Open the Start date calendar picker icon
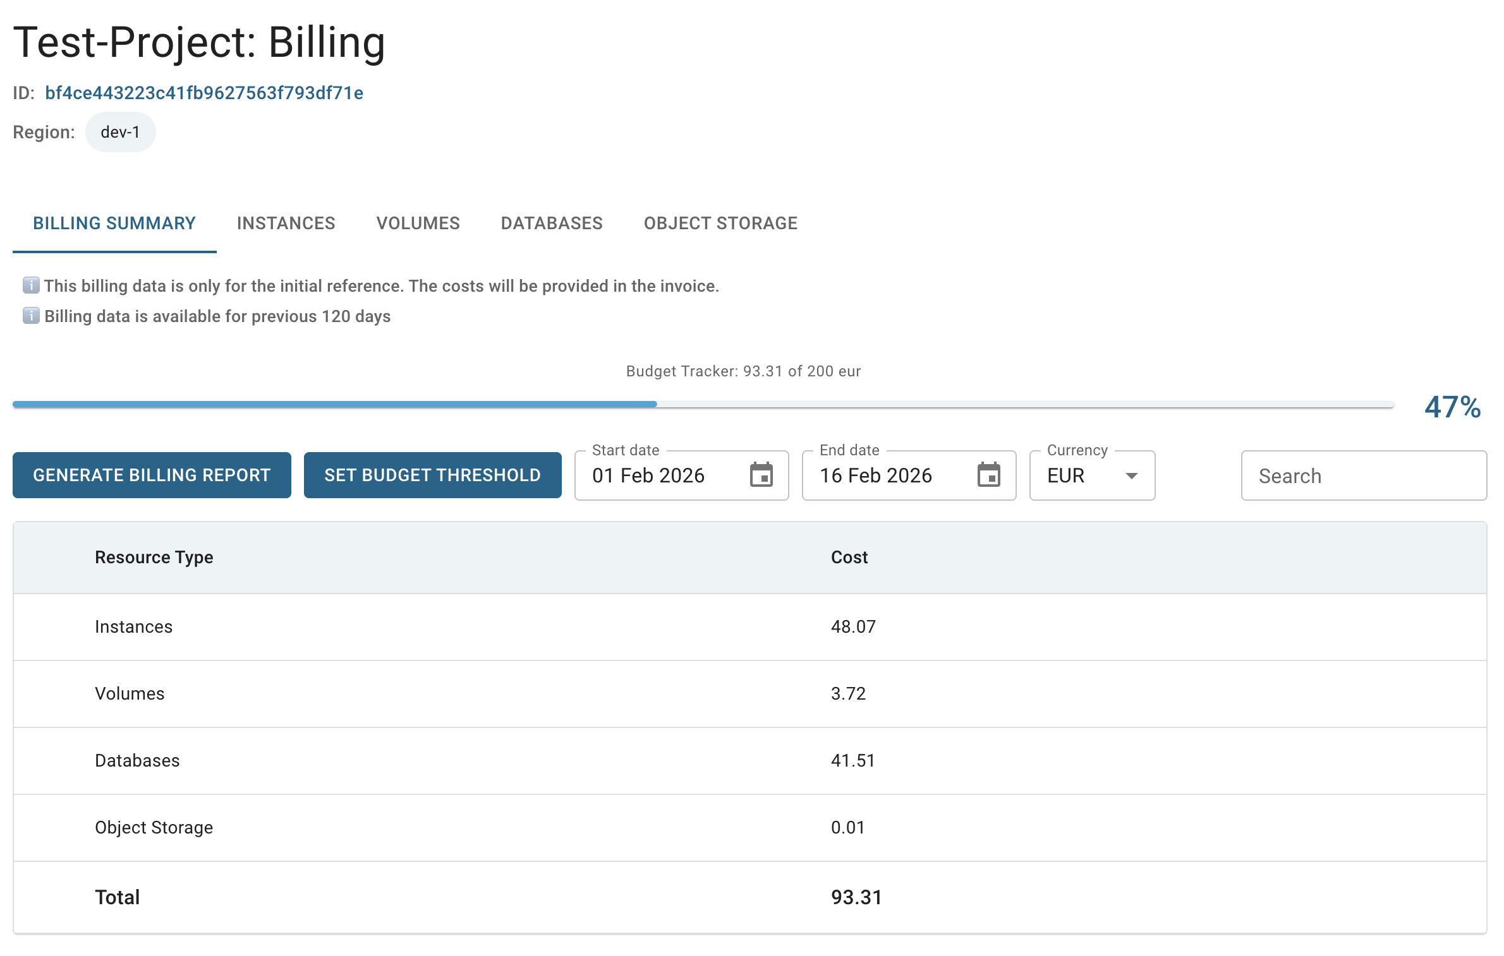Screen dimensions: 1504x956 pyautogui.click(x=761, y=475)
